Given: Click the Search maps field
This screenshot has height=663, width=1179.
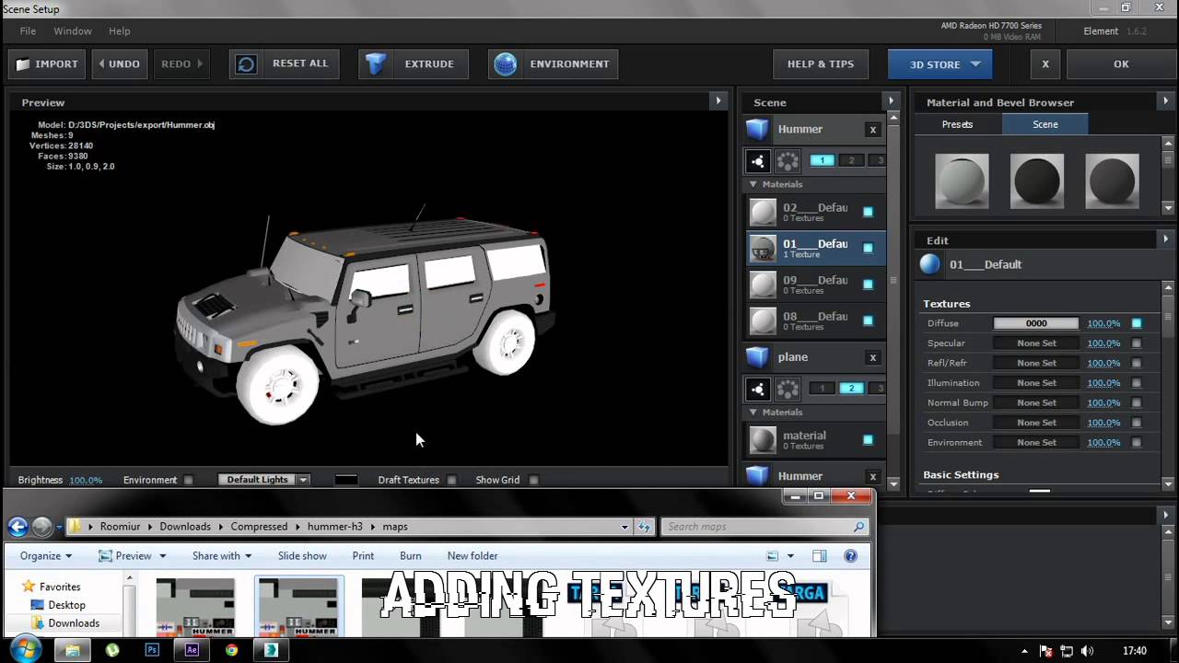Looking at the screenshot, I should pyautogui.click(x=765, y=527).
